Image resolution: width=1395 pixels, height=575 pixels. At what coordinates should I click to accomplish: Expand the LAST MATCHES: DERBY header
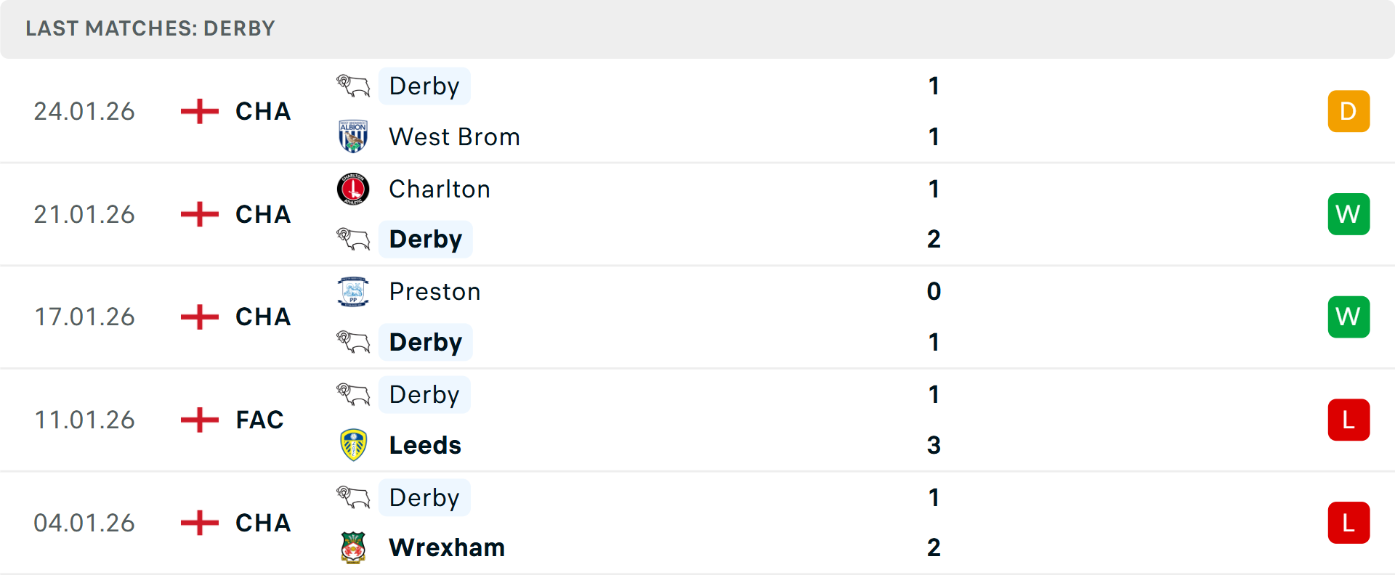[150, 29]
